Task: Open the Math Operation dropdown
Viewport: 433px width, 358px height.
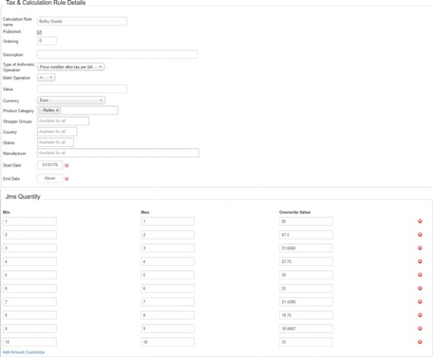Action: point(46,78)
